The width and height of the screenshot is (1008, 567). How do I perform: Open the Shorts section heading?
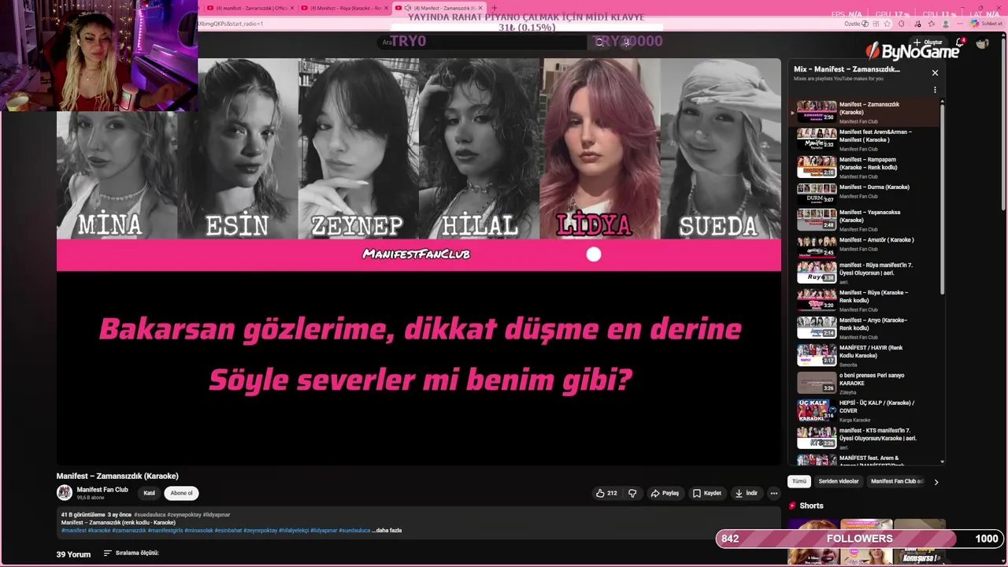811,506
